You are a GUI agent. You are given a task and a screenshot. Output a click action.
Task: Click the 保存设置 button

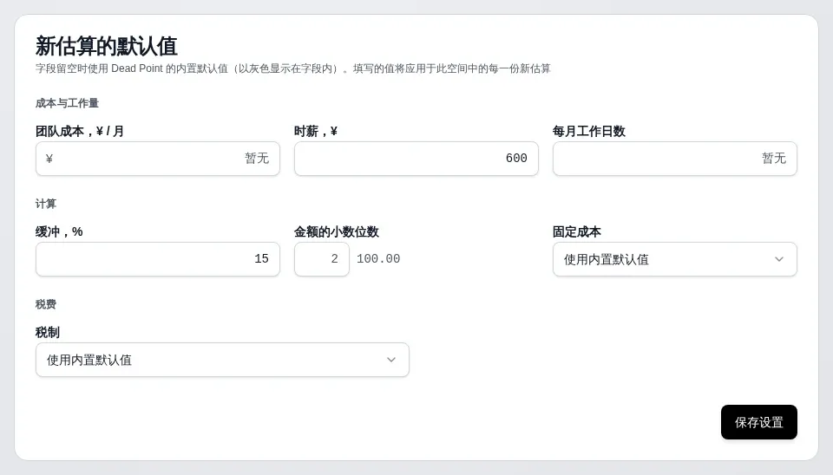coord(758,422)
